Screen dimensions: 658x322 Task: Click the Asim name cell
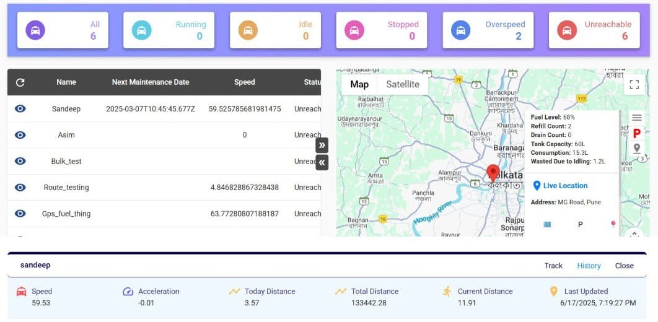pos(66,135)
